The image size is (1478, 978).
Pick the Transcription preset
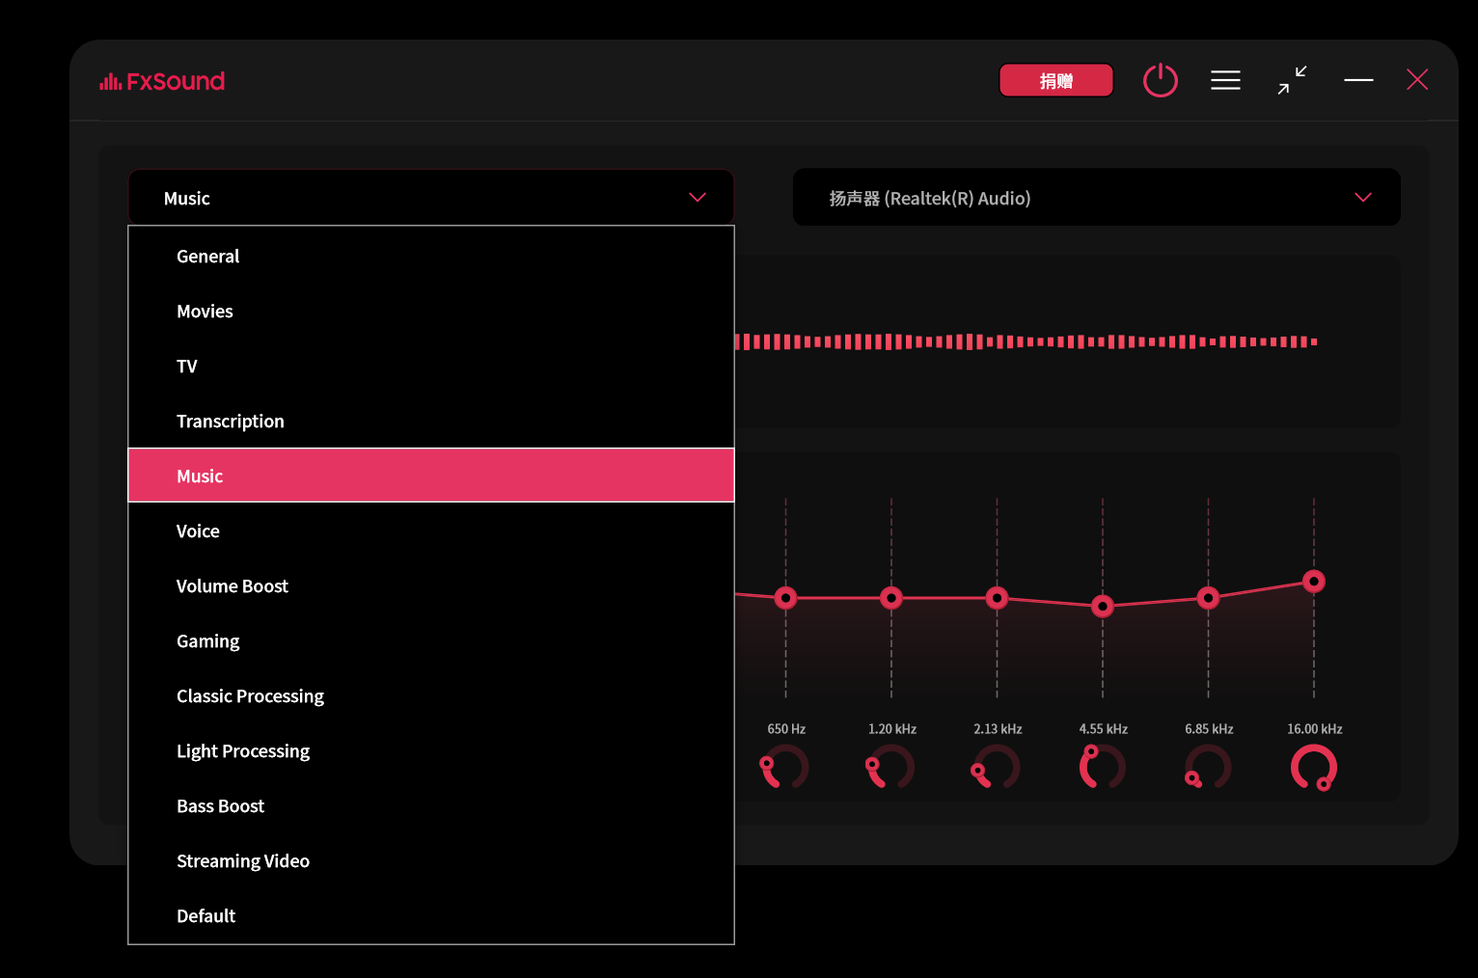coord(431,421)
